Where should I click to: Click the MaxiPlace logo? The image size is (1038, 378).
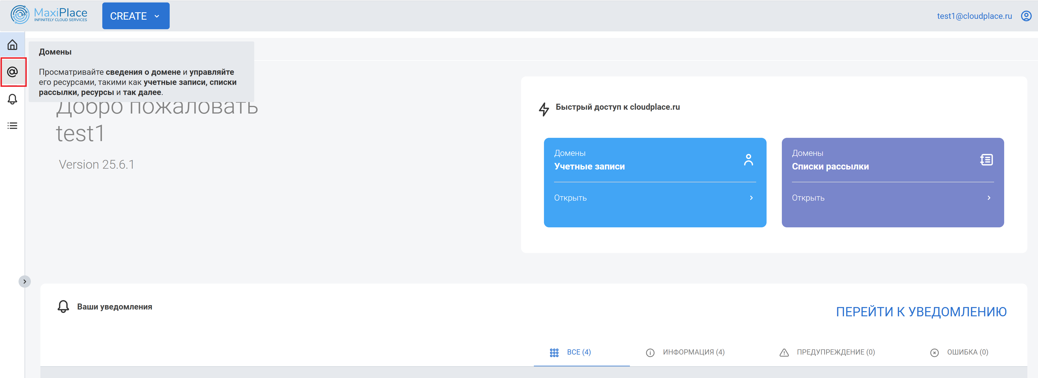pyautogui.click(x=49, y=15)
